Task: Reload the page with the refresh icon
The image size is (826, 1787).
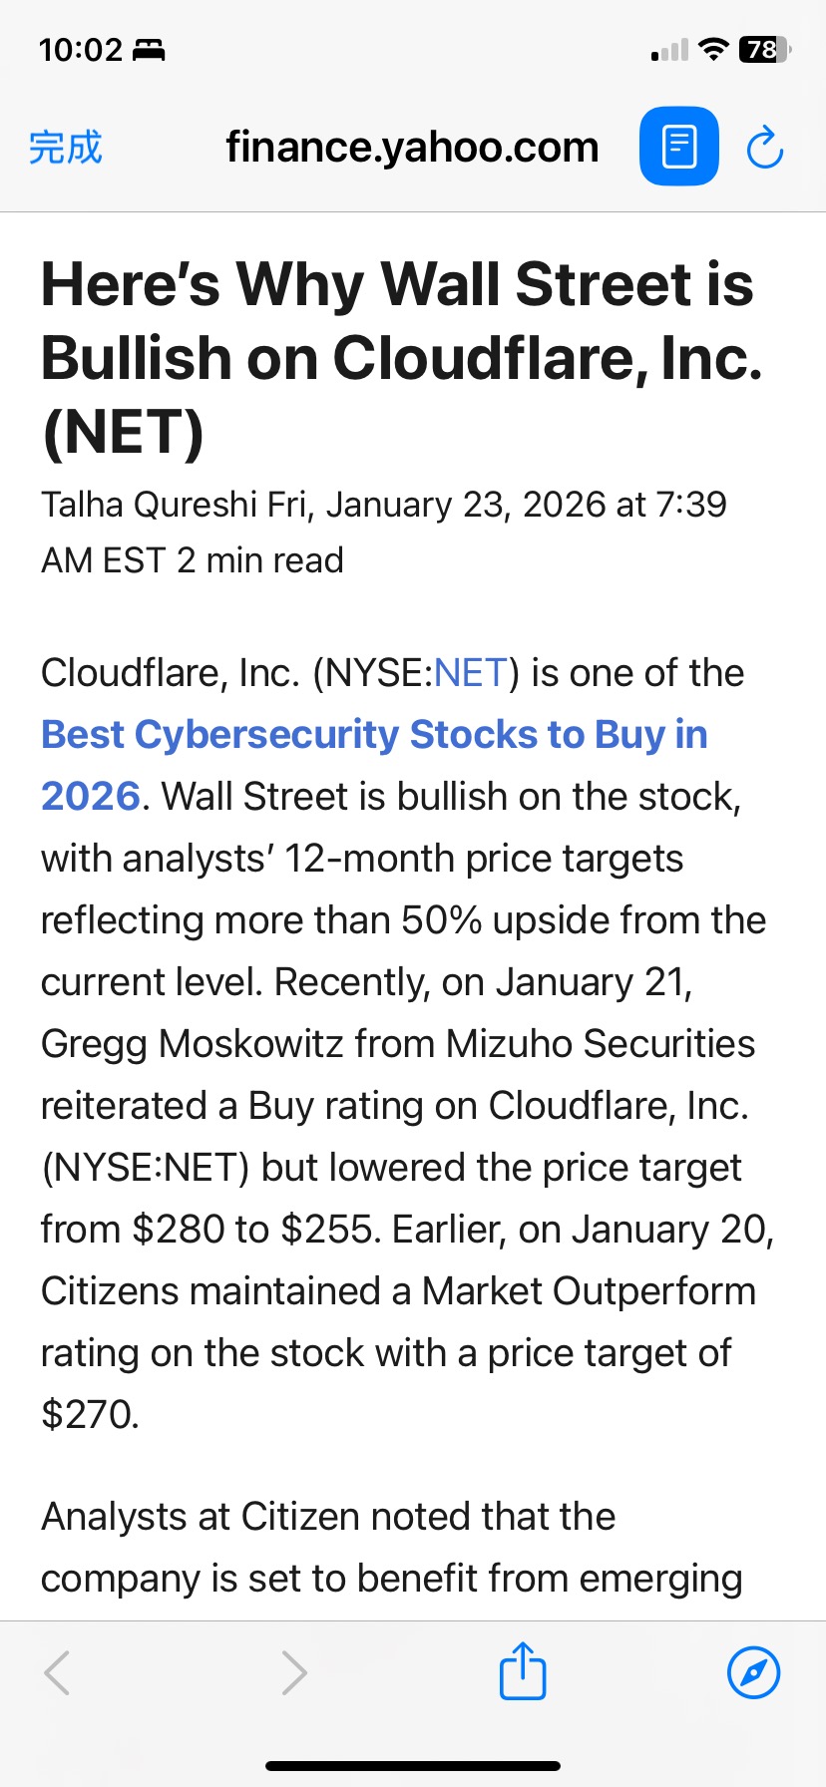Action: (765, 148)
